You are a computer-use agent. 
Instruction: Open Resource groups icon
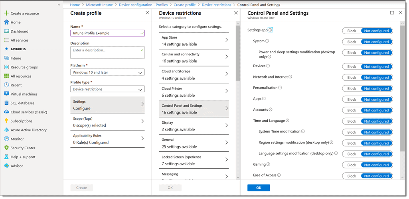6,67
